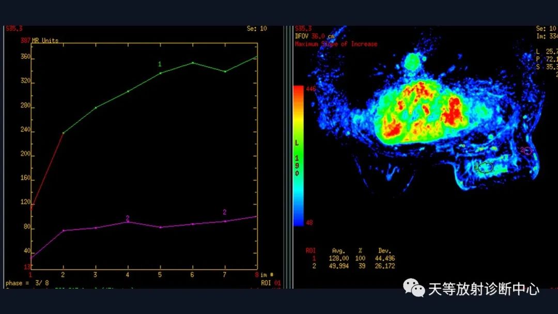The image size is (558, 314).
Task: Click the dark ROI 1 ellipse marker
Action: coord(485,167)
